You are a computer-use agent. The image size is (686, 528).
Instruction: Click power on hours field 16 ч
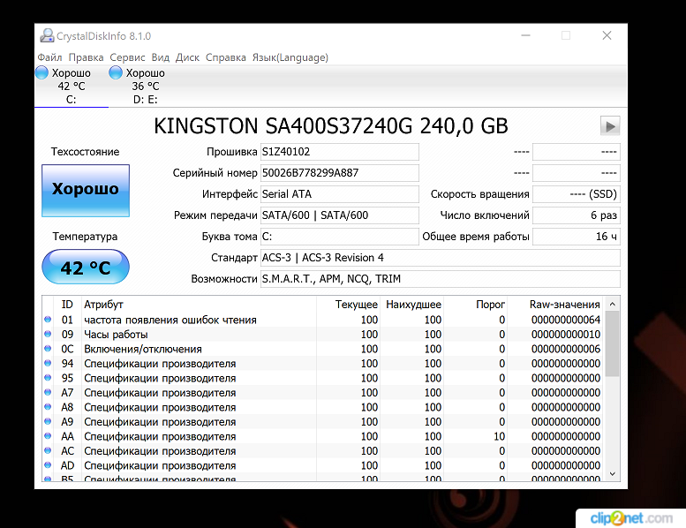[577, 237]
